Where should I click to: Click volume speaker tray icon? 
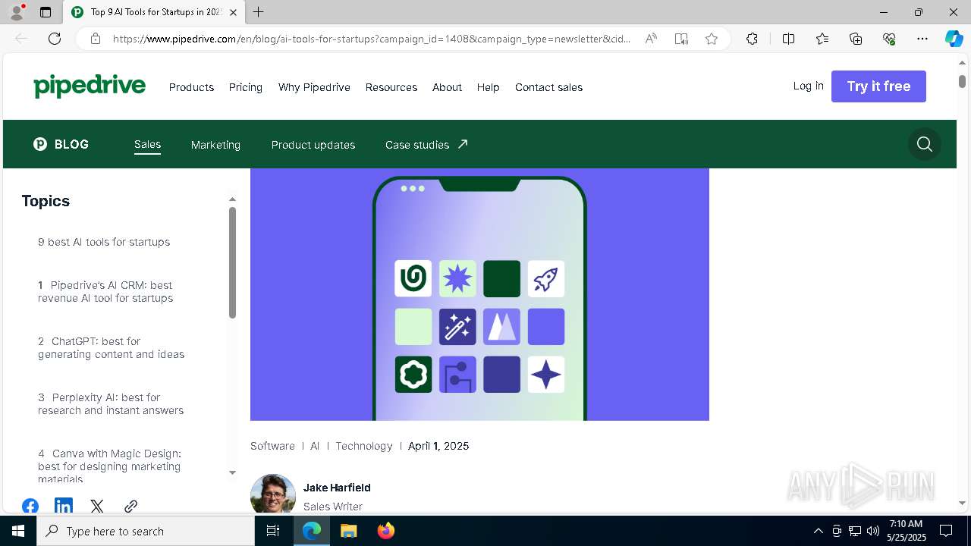872,531
